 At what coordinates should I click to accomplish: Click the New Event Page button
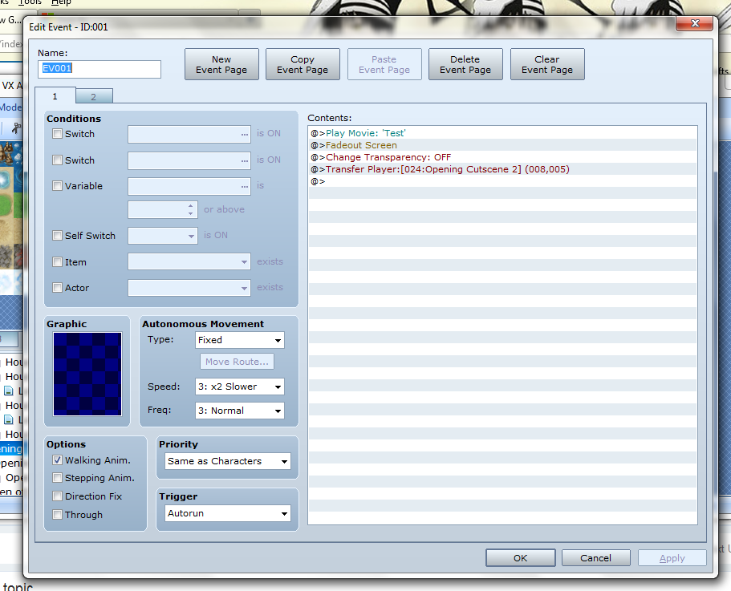pyautogui.click(x=221, y=65)
